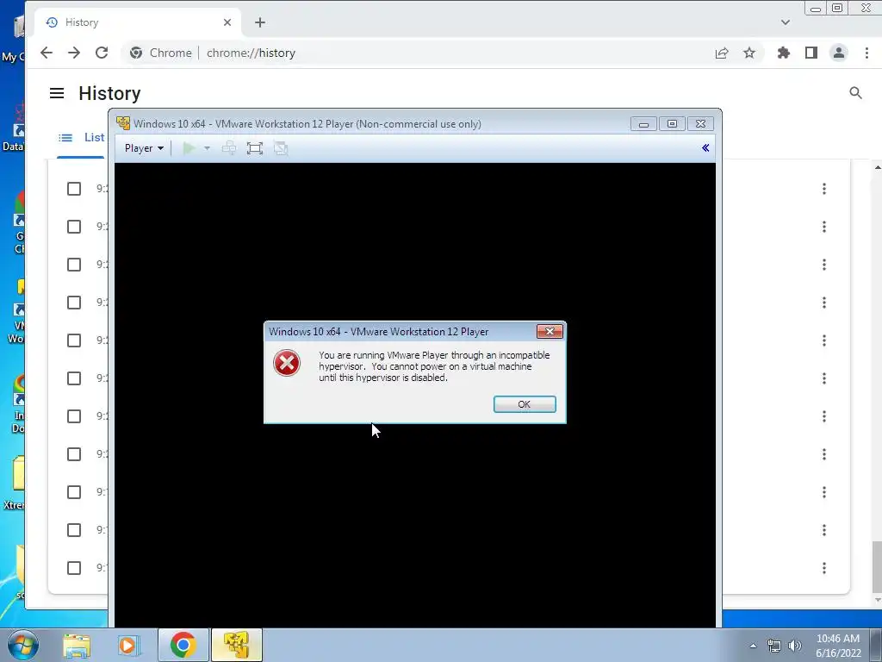Open the Player menu in VMware
The width and height of the screenshot is (882, 662).
pos(144,148)
